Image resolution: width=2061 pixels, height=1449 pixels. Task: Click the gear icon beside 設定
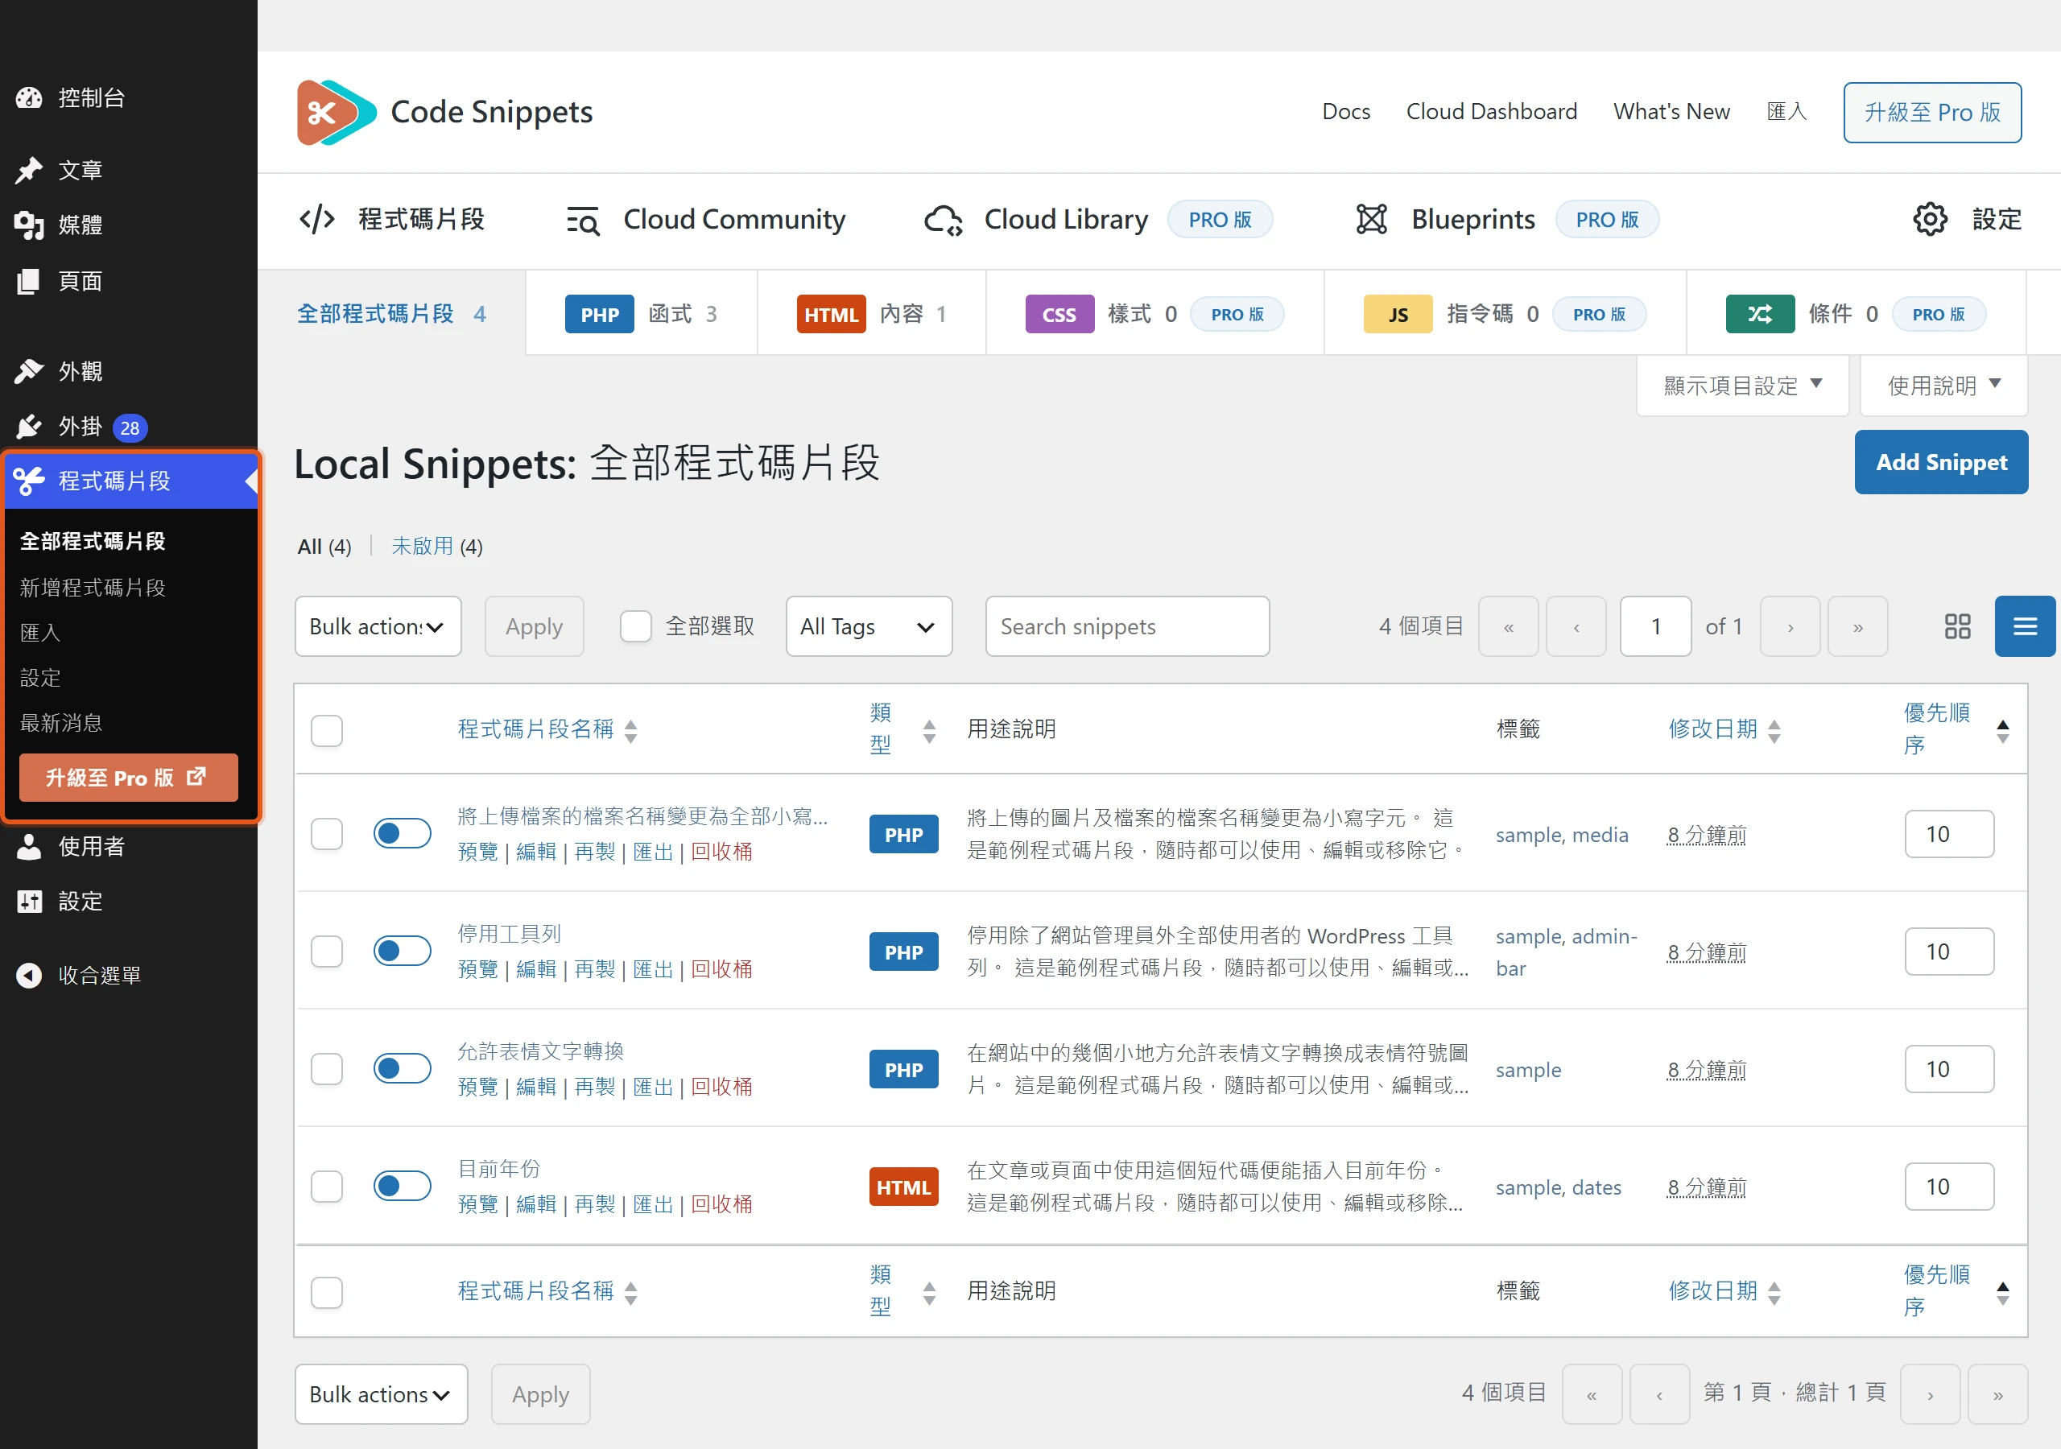pos(1930,219)
